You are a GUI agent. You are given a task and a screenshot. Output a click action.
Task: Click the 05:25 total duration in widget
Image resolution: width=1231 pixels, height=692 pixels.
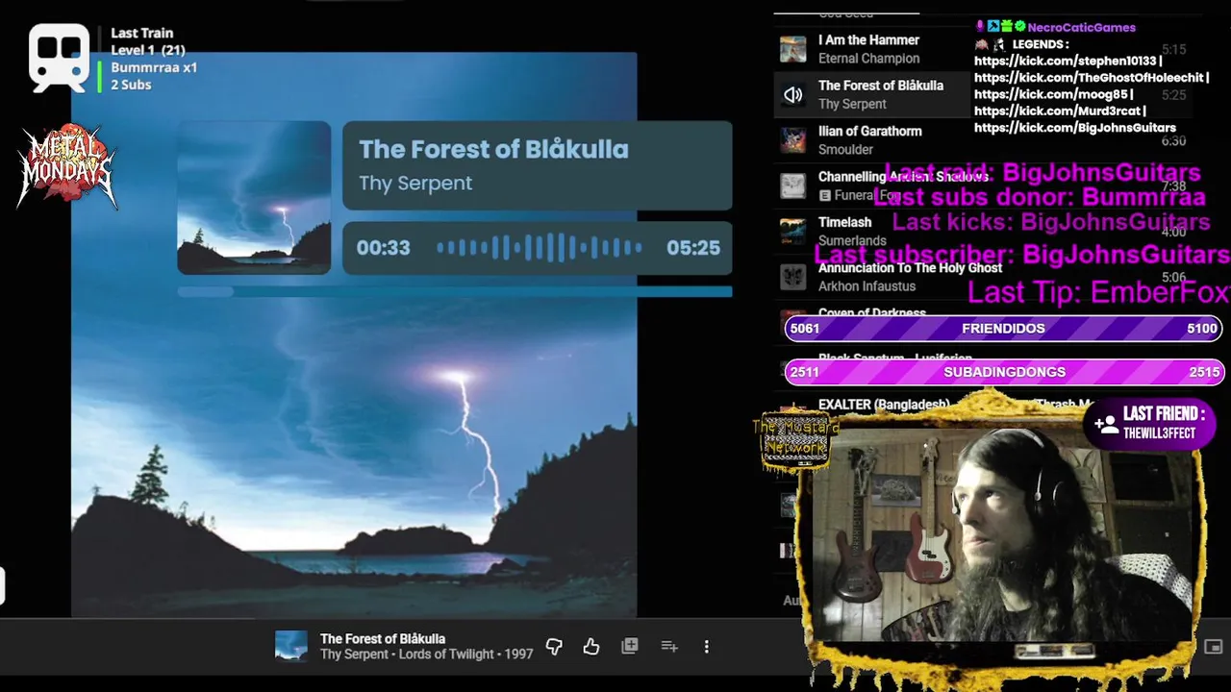pyautogui.click(x=693, y=248)
